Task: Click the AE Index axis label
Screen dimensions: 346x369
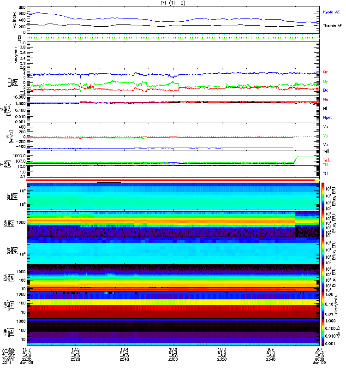Action: point(14,20)
